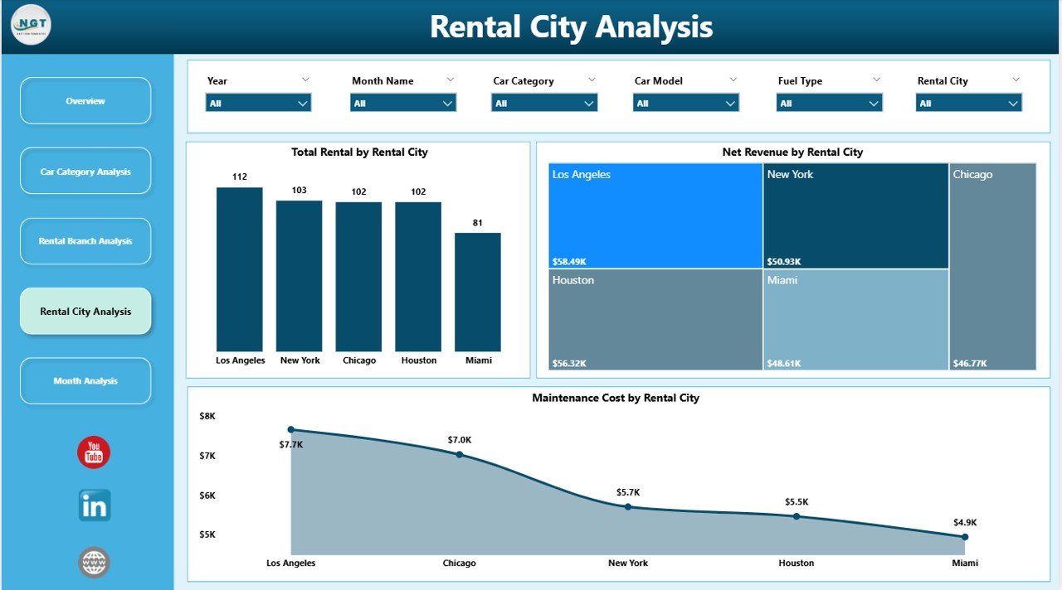The image size is (1062, 590).
Task: Collapse the Car Model slicer header chevron
Action: [x=733, y=80]
